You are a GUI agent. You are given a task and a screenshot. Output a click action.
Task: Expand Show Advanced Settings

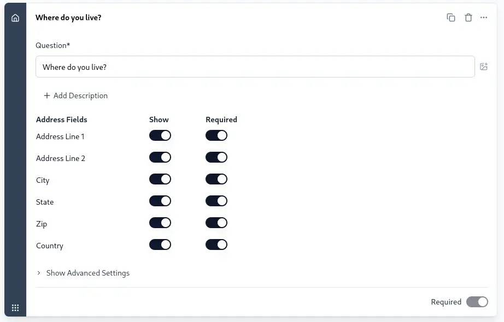pos(83,273)
